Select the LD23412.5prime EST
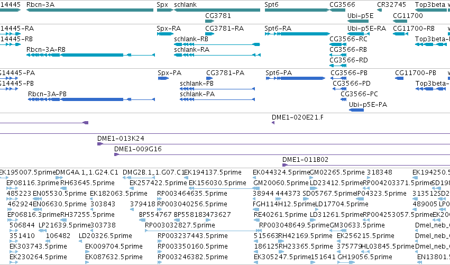The image size is (450, 265). [314, 189]
